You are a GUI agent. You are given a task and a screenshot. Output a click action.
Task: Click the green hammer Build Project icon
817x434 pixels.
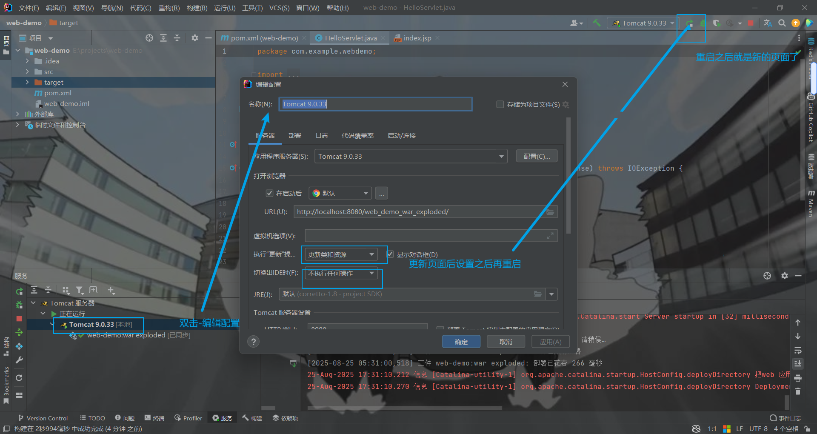(x=597, y=23)
